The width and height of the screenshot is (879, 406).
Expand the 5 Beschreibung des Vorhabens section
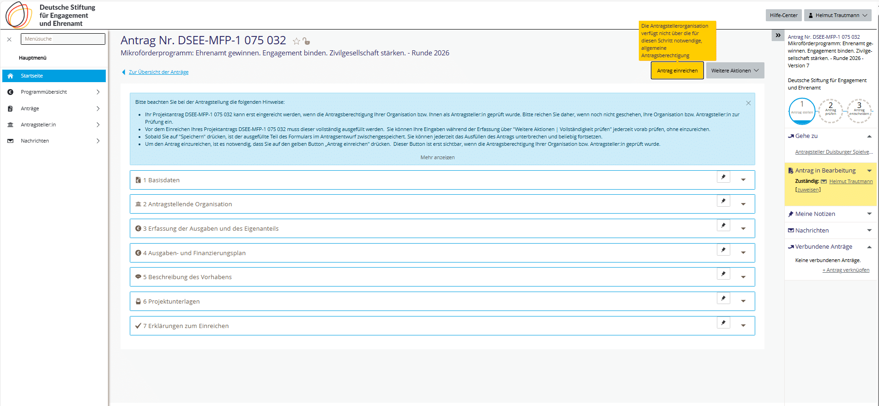click(743, 277)
